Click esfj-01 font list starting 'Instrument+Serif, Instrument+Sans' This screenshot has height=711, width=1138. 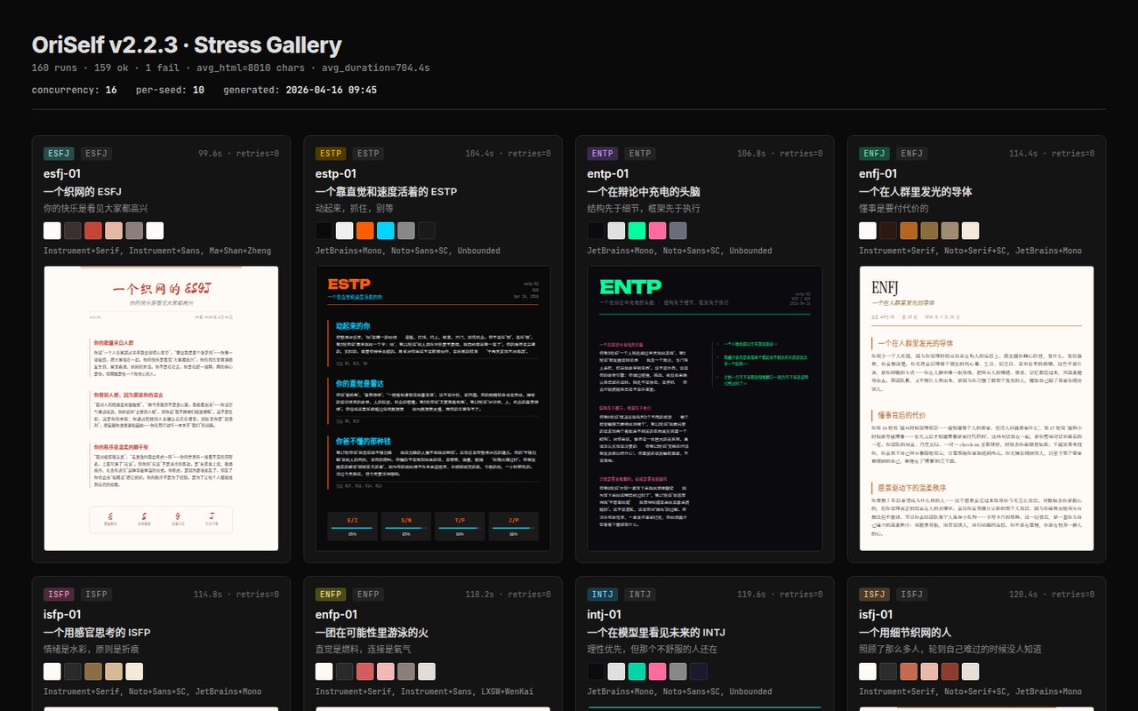(x=157, y=251)
